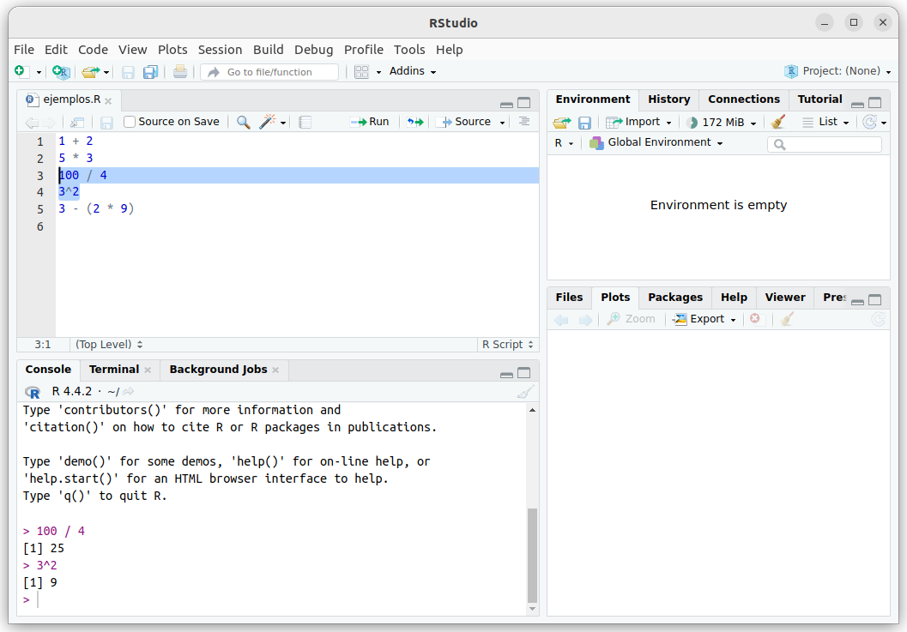
Task: Clear environment objects broom icon
Action: coord(778,122)
